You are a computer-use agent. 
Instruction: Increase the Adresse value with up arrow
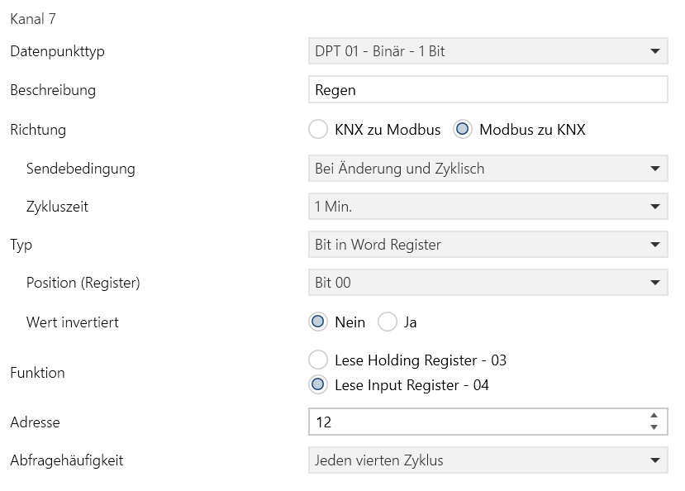654,416
